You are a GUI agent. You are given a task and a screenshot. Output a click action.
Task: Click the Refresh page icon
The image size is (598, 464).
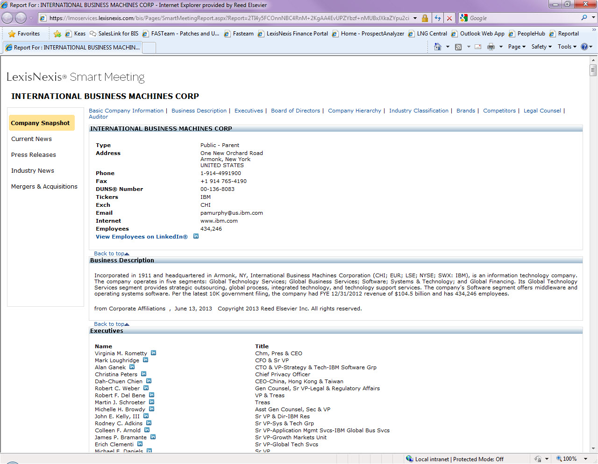[437, 18]
